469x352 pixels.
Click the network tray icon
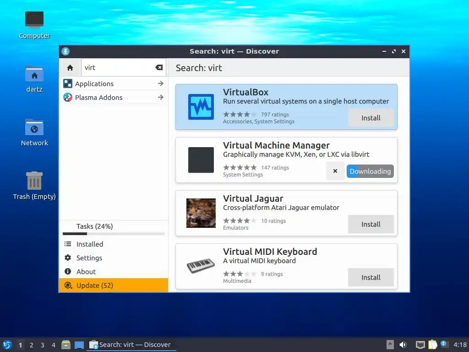point(420,345)
